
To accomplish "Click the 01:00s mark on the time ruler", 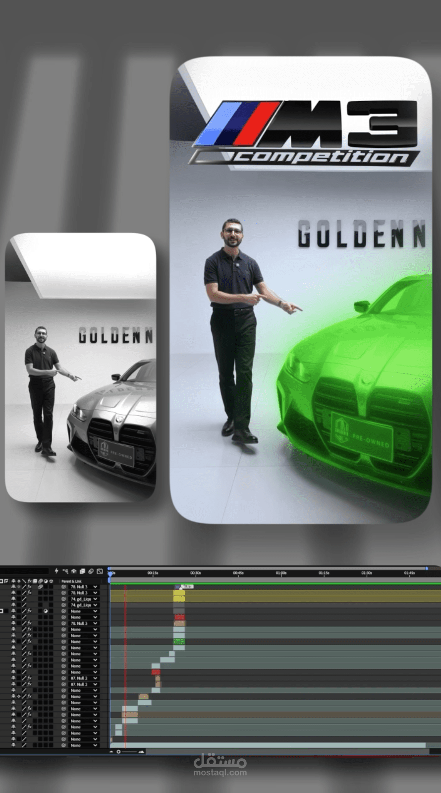I will (x=281, y=573).
